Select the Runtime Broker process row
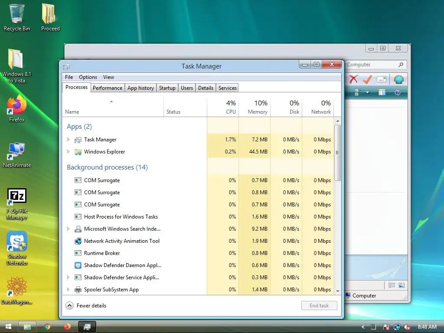444x333 pixels. coord(198,253)
